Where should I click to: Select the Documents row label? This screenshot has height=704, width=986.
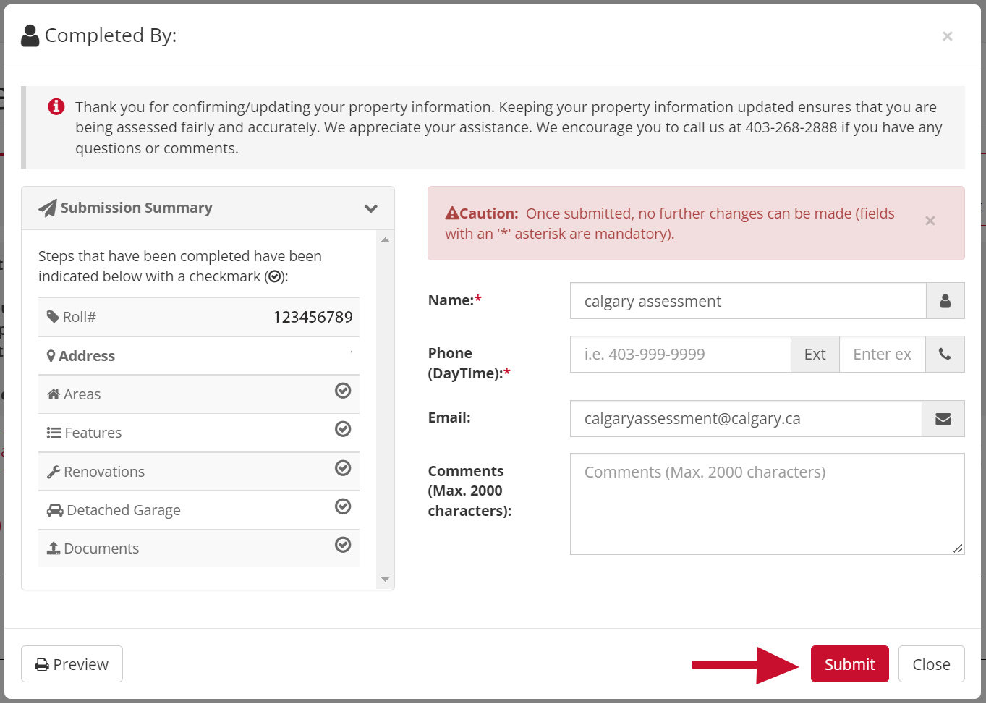pyautogui.click(x=101, y=548)
